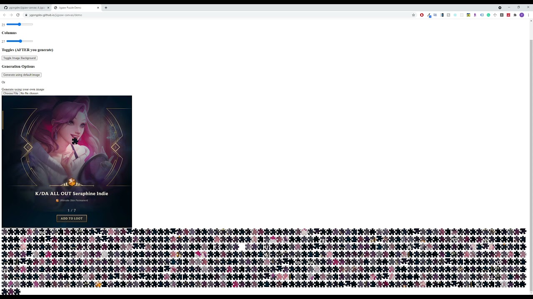Switch to the ygongdev/jigsaw-canvas GitHub tab
The height and width of the screenshot is (299, 533).
point(26,7)
